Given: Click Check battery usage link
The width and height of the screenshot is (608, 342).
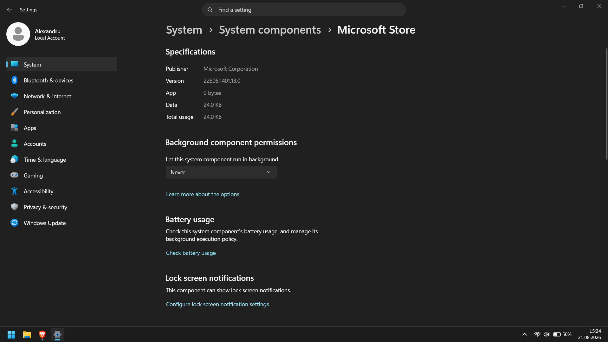Looking at the screenshot, I should tap(191, 253).
